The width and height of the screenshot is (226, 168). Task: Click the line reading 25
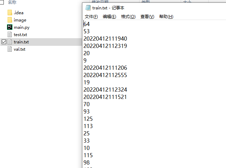[x=87, y=133]
